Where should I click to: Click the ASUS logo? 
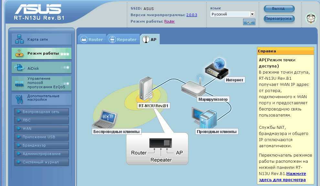pyautogui.click(x=38, y=9)
